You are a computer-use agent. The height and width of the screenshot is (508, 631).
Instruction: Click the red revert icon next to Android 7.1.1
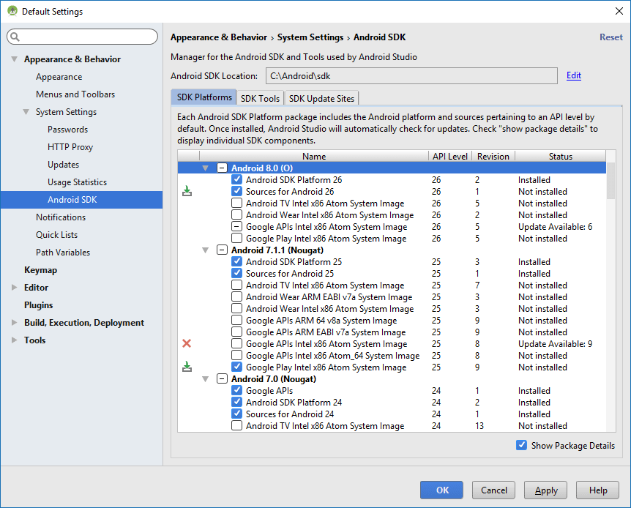pos(187,343)
